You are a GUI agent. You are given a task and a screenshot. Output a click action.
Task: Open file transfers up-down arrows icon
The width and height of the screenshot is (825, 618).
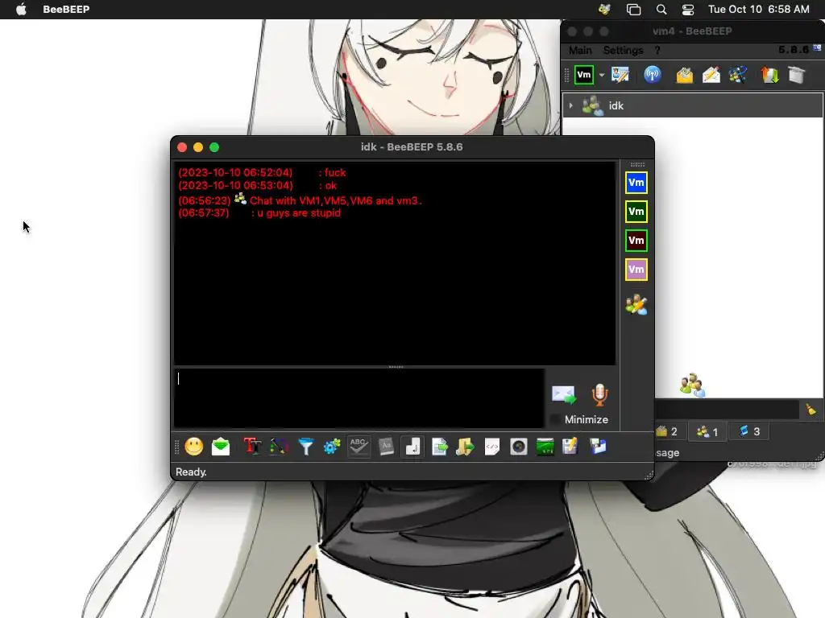point(769,75)
